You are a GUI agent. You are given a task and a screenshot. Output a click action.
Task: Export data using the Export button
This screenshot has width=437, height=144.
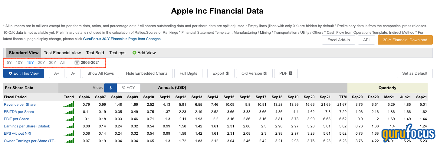[x=221, y=73]
